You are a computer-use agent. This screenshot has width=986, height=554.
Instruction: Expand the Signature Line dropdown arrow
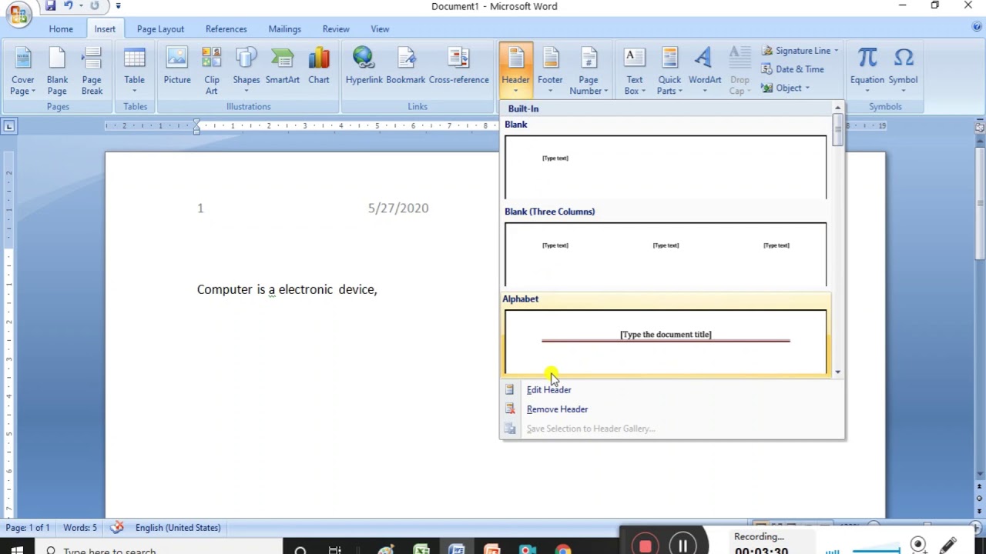point(836,51)
